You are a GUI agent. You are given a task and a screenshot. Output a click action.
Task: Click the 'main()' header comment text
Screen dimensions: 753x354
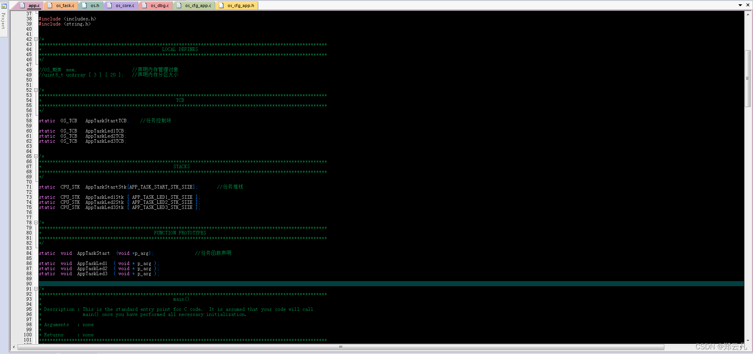[x=181, y=299]
